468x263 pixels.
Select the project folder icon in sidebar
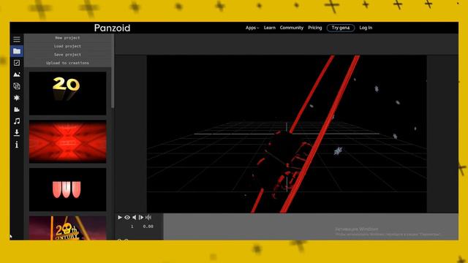point(17,51)
